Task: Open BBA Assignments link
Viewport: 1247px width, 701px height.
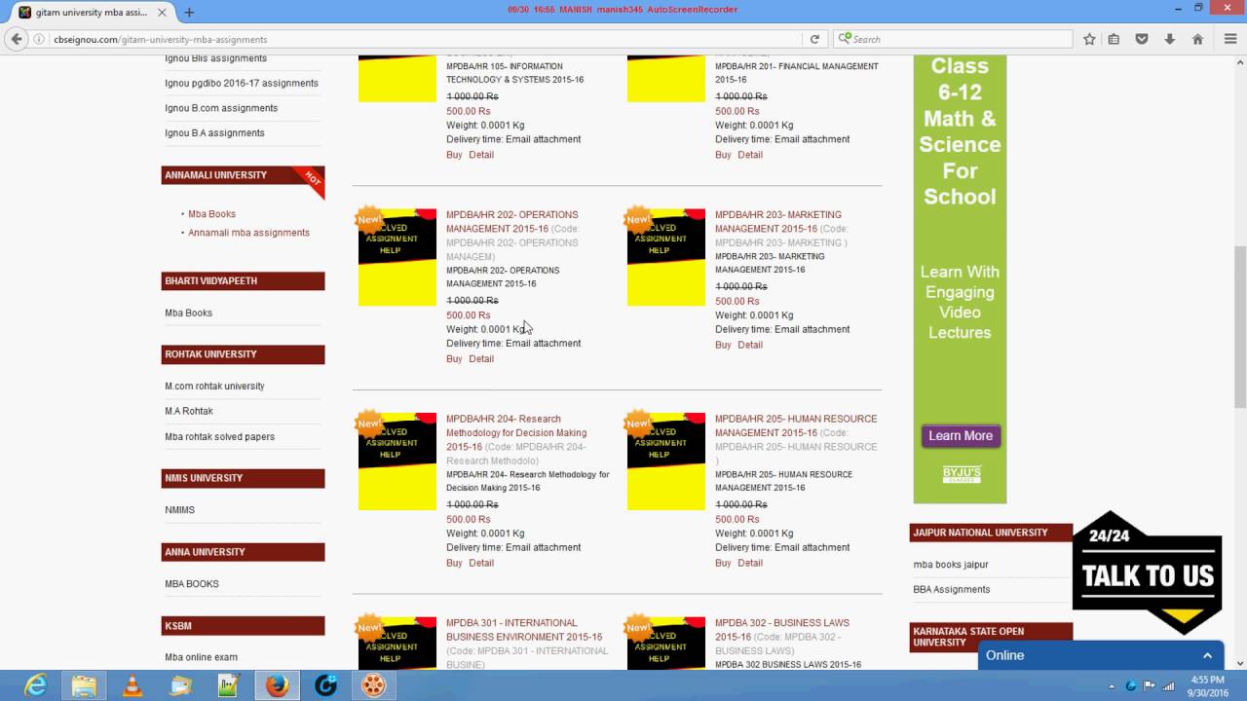Action: click(x=951, y=590)
